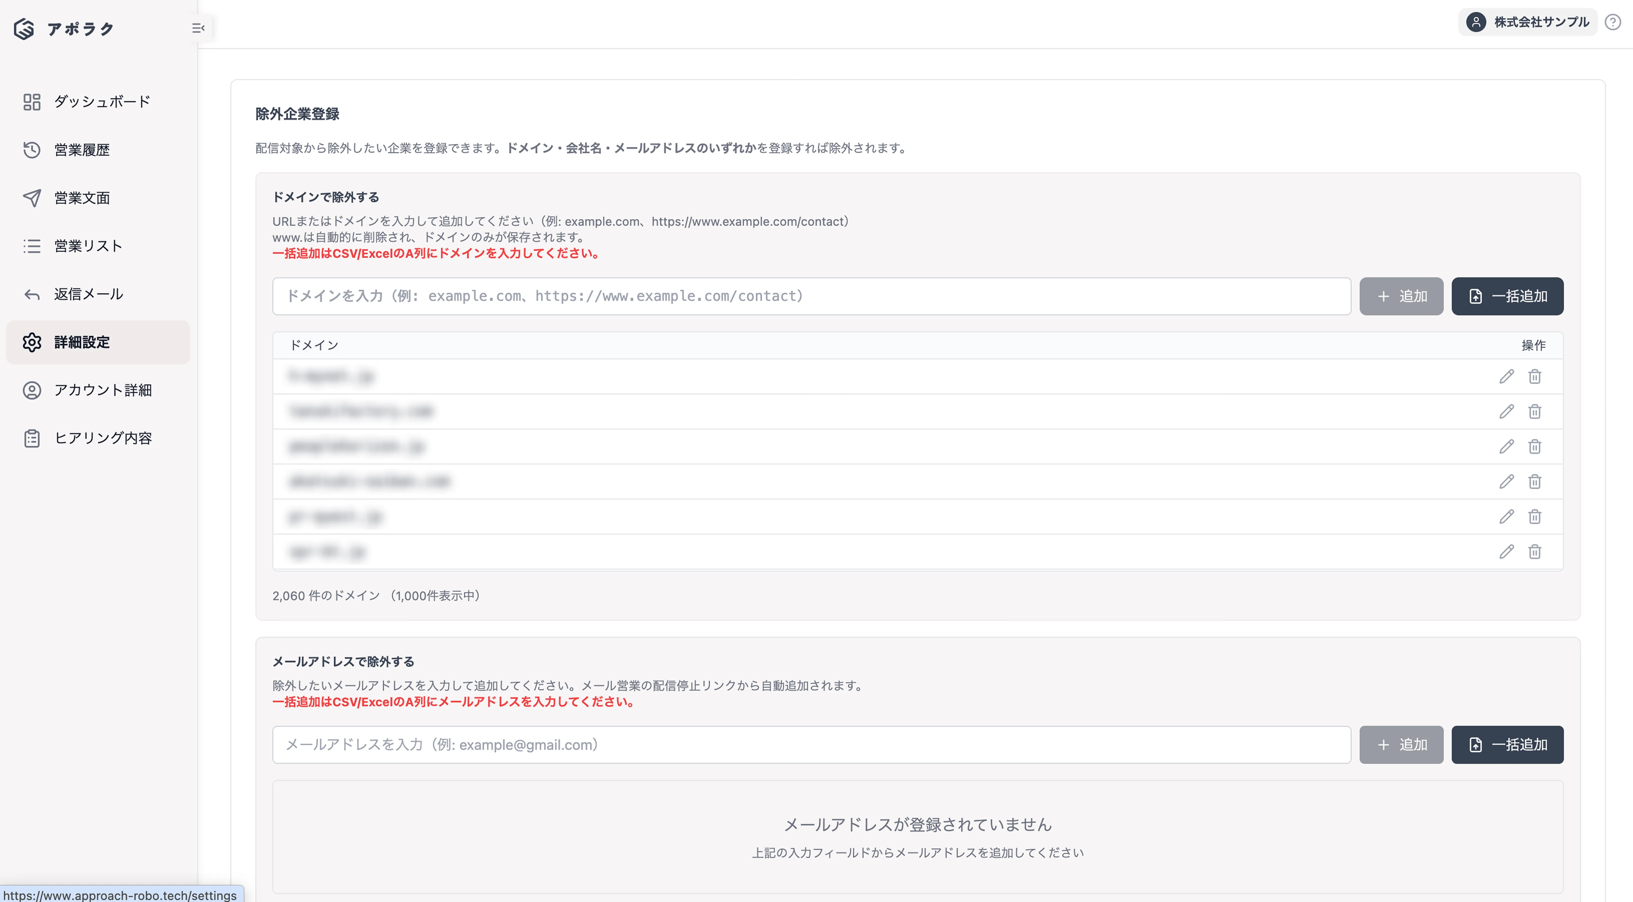Delete the first domain in the list
The height and width of the screenshot is (902, 1633).
(1534, 376)
